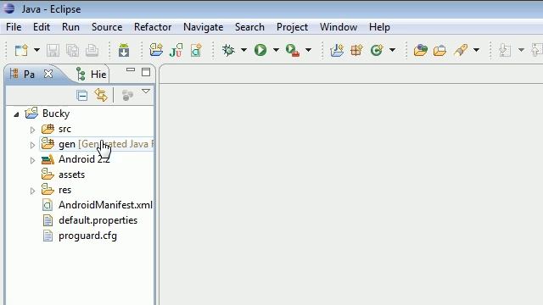This screenshot has height=305, width=543.
Task: Minimize the Package Explorer view
Action: 131,70
